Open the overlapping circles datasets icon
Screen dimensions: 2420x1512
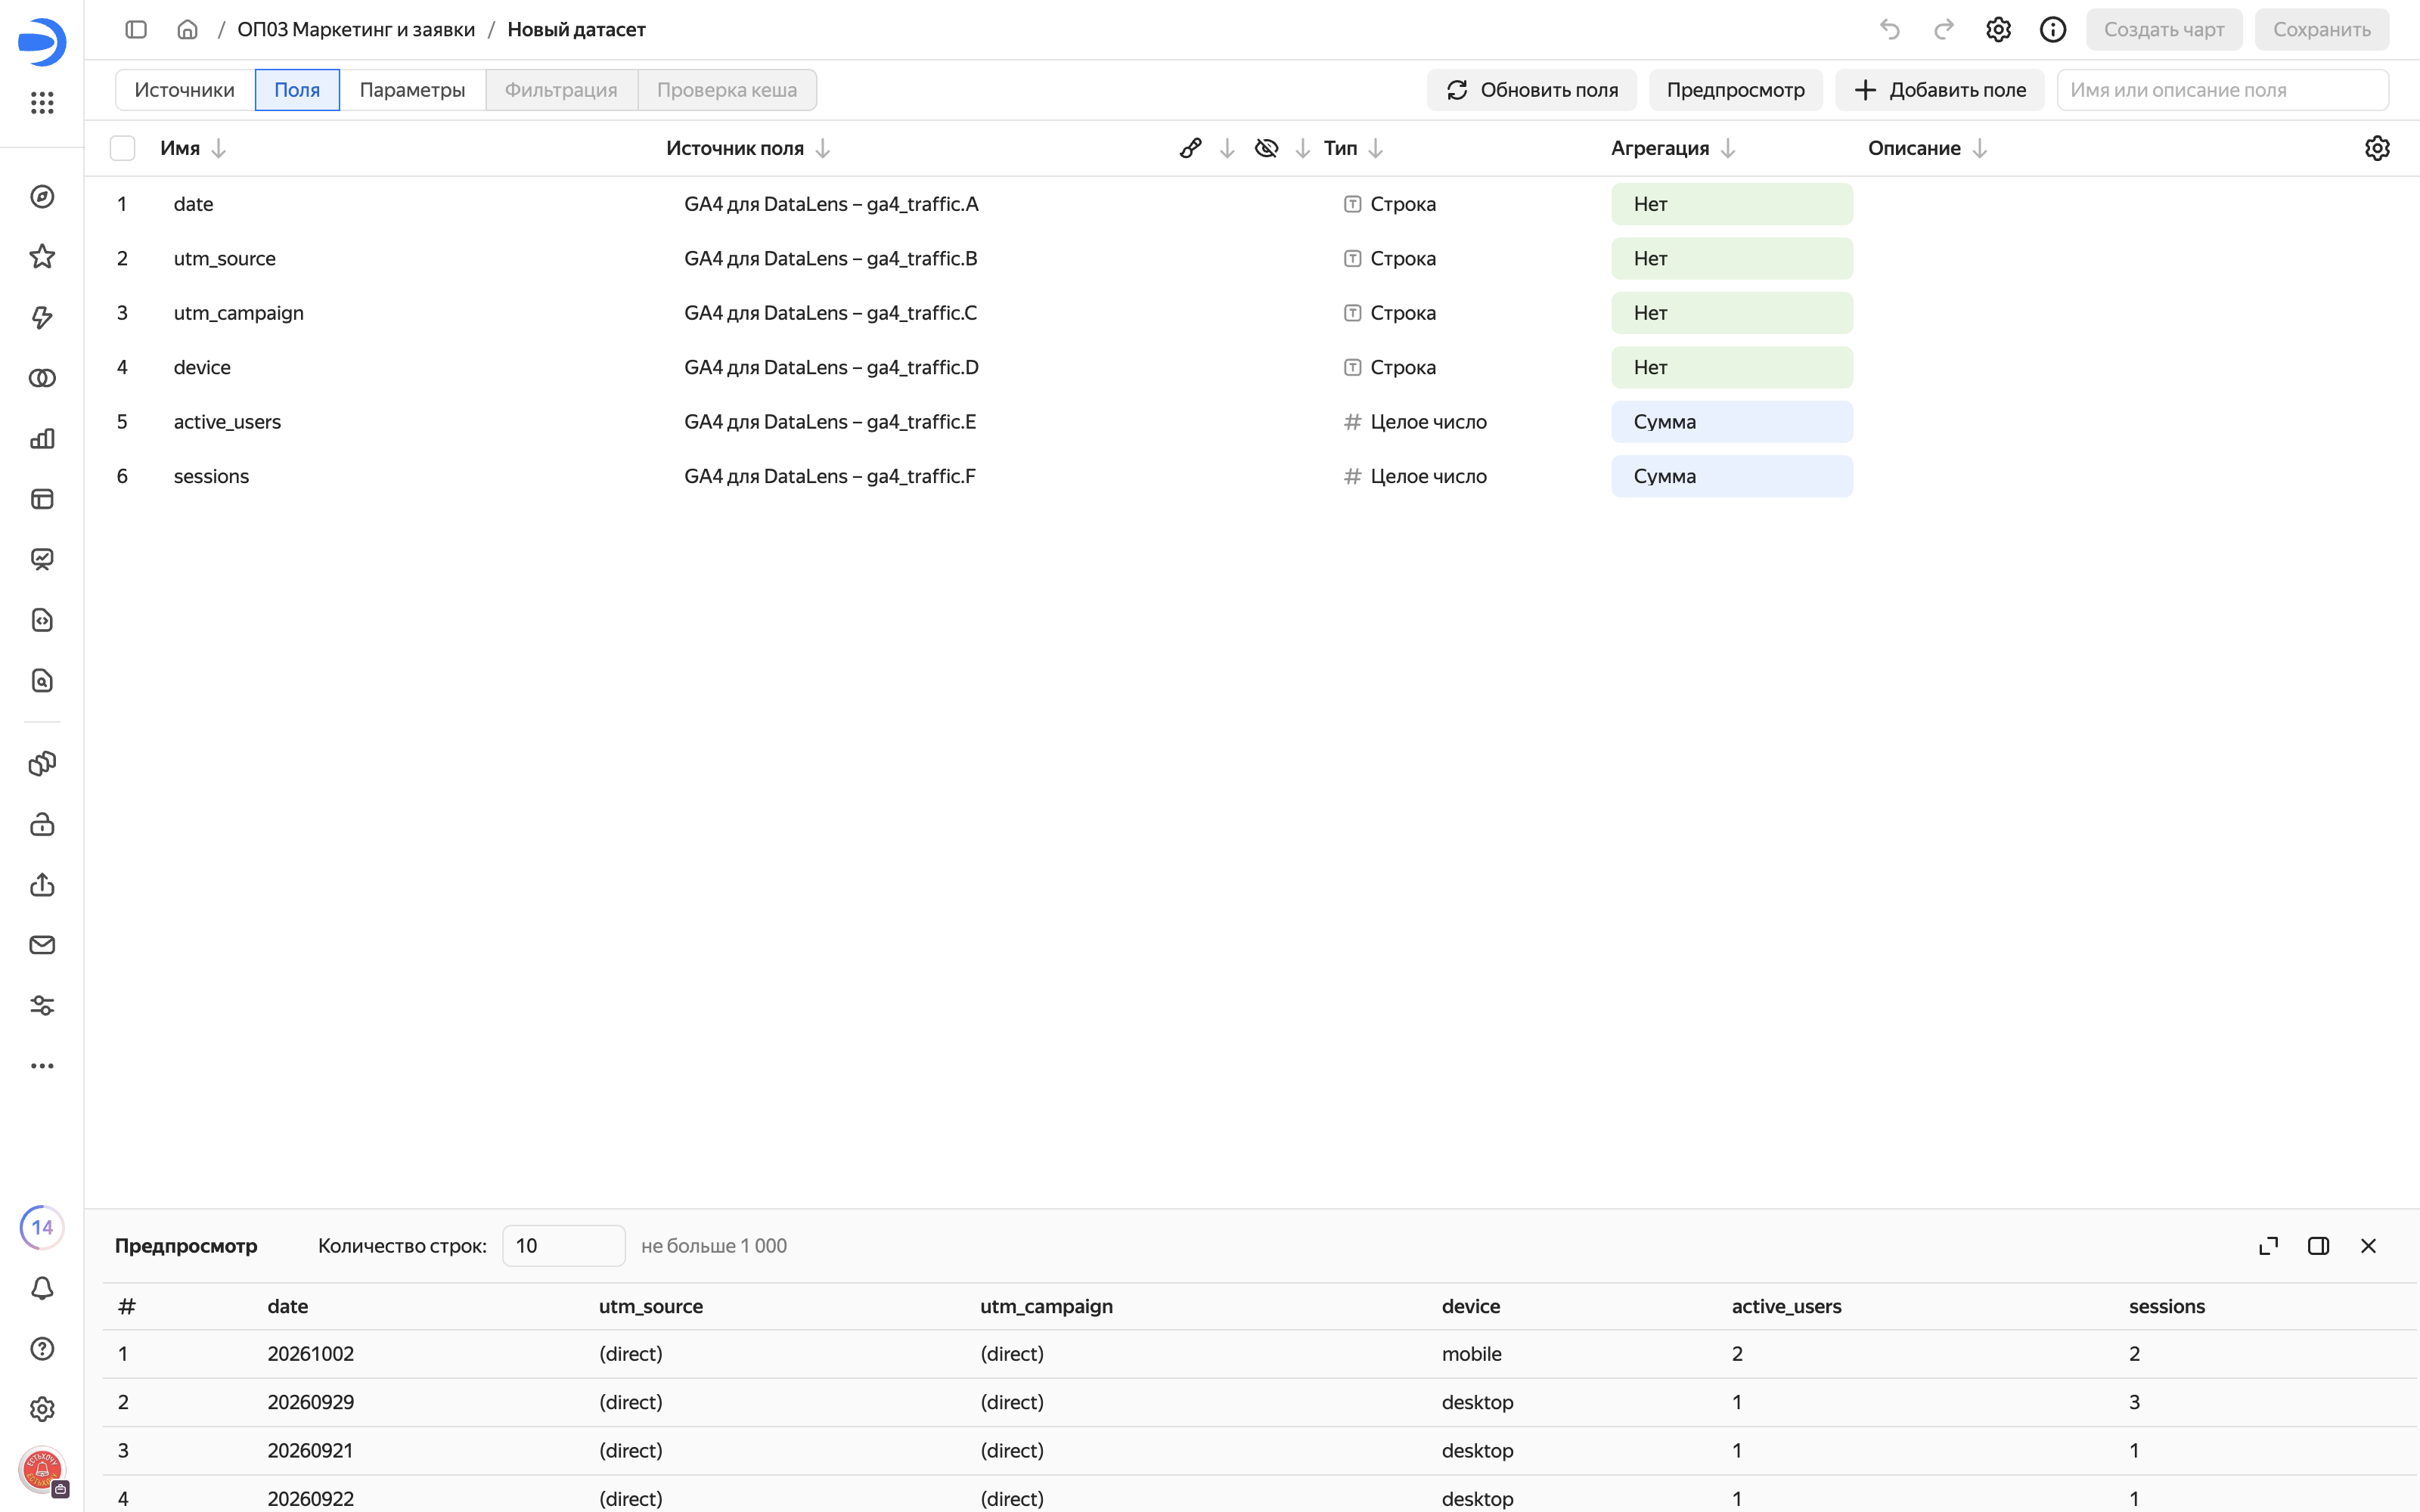[42, 378]
